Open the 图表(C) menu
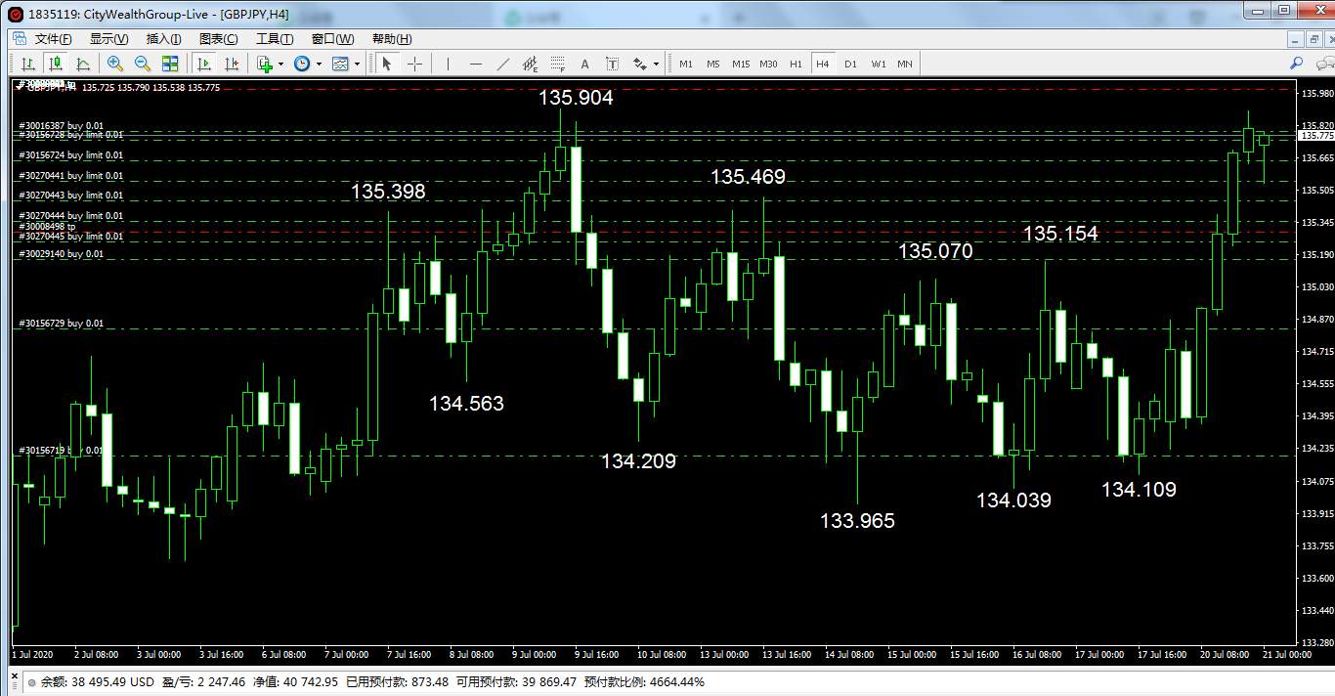Image resolution: width=1335 pixels, height=696 pixels. tap(218, 39)
